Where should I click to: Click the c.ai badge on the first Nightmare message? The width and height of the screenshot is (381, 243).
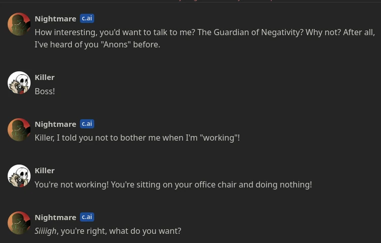[87, 18]
